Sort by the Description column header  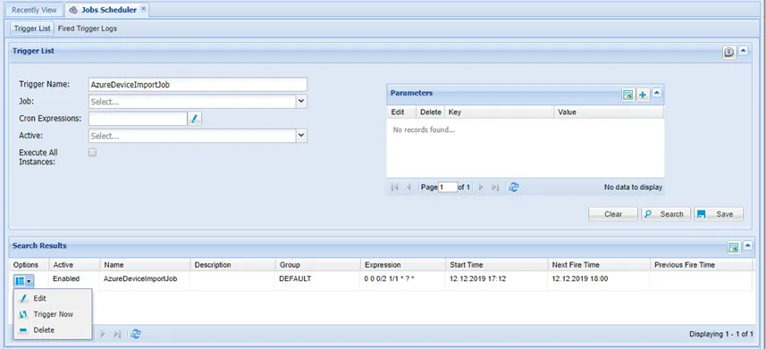pos(233,264)
